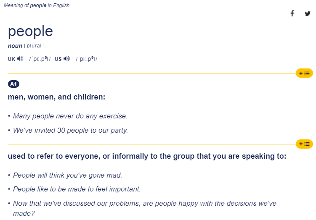Click definition 'used to refer to everyone'

click(x=147, y=156)
